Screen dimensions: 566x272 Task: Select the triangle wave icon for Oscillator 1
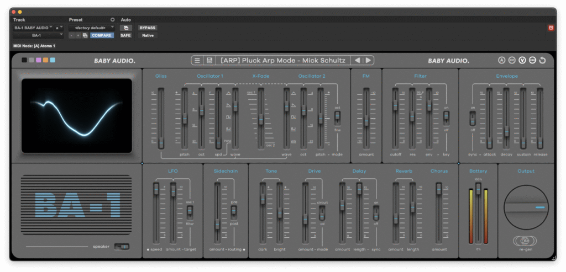click(x=228, y=93)
